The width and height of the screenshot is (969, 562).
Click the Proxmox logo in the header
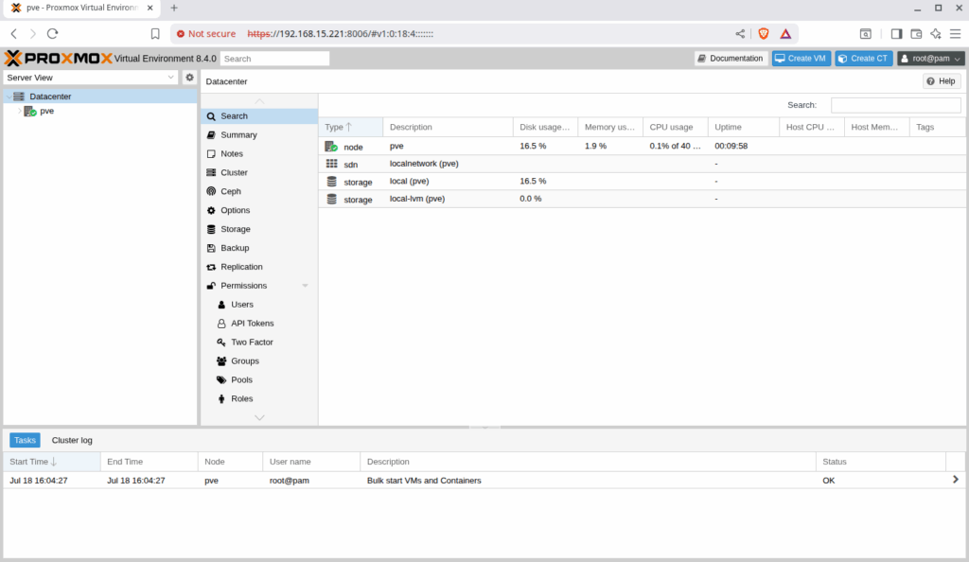point(58,58)
